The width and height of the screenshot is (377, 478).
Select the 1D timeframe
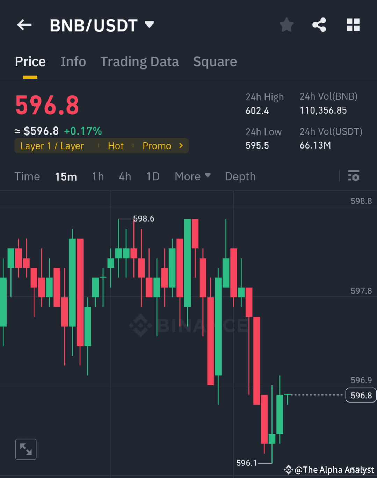pos(153,176)
